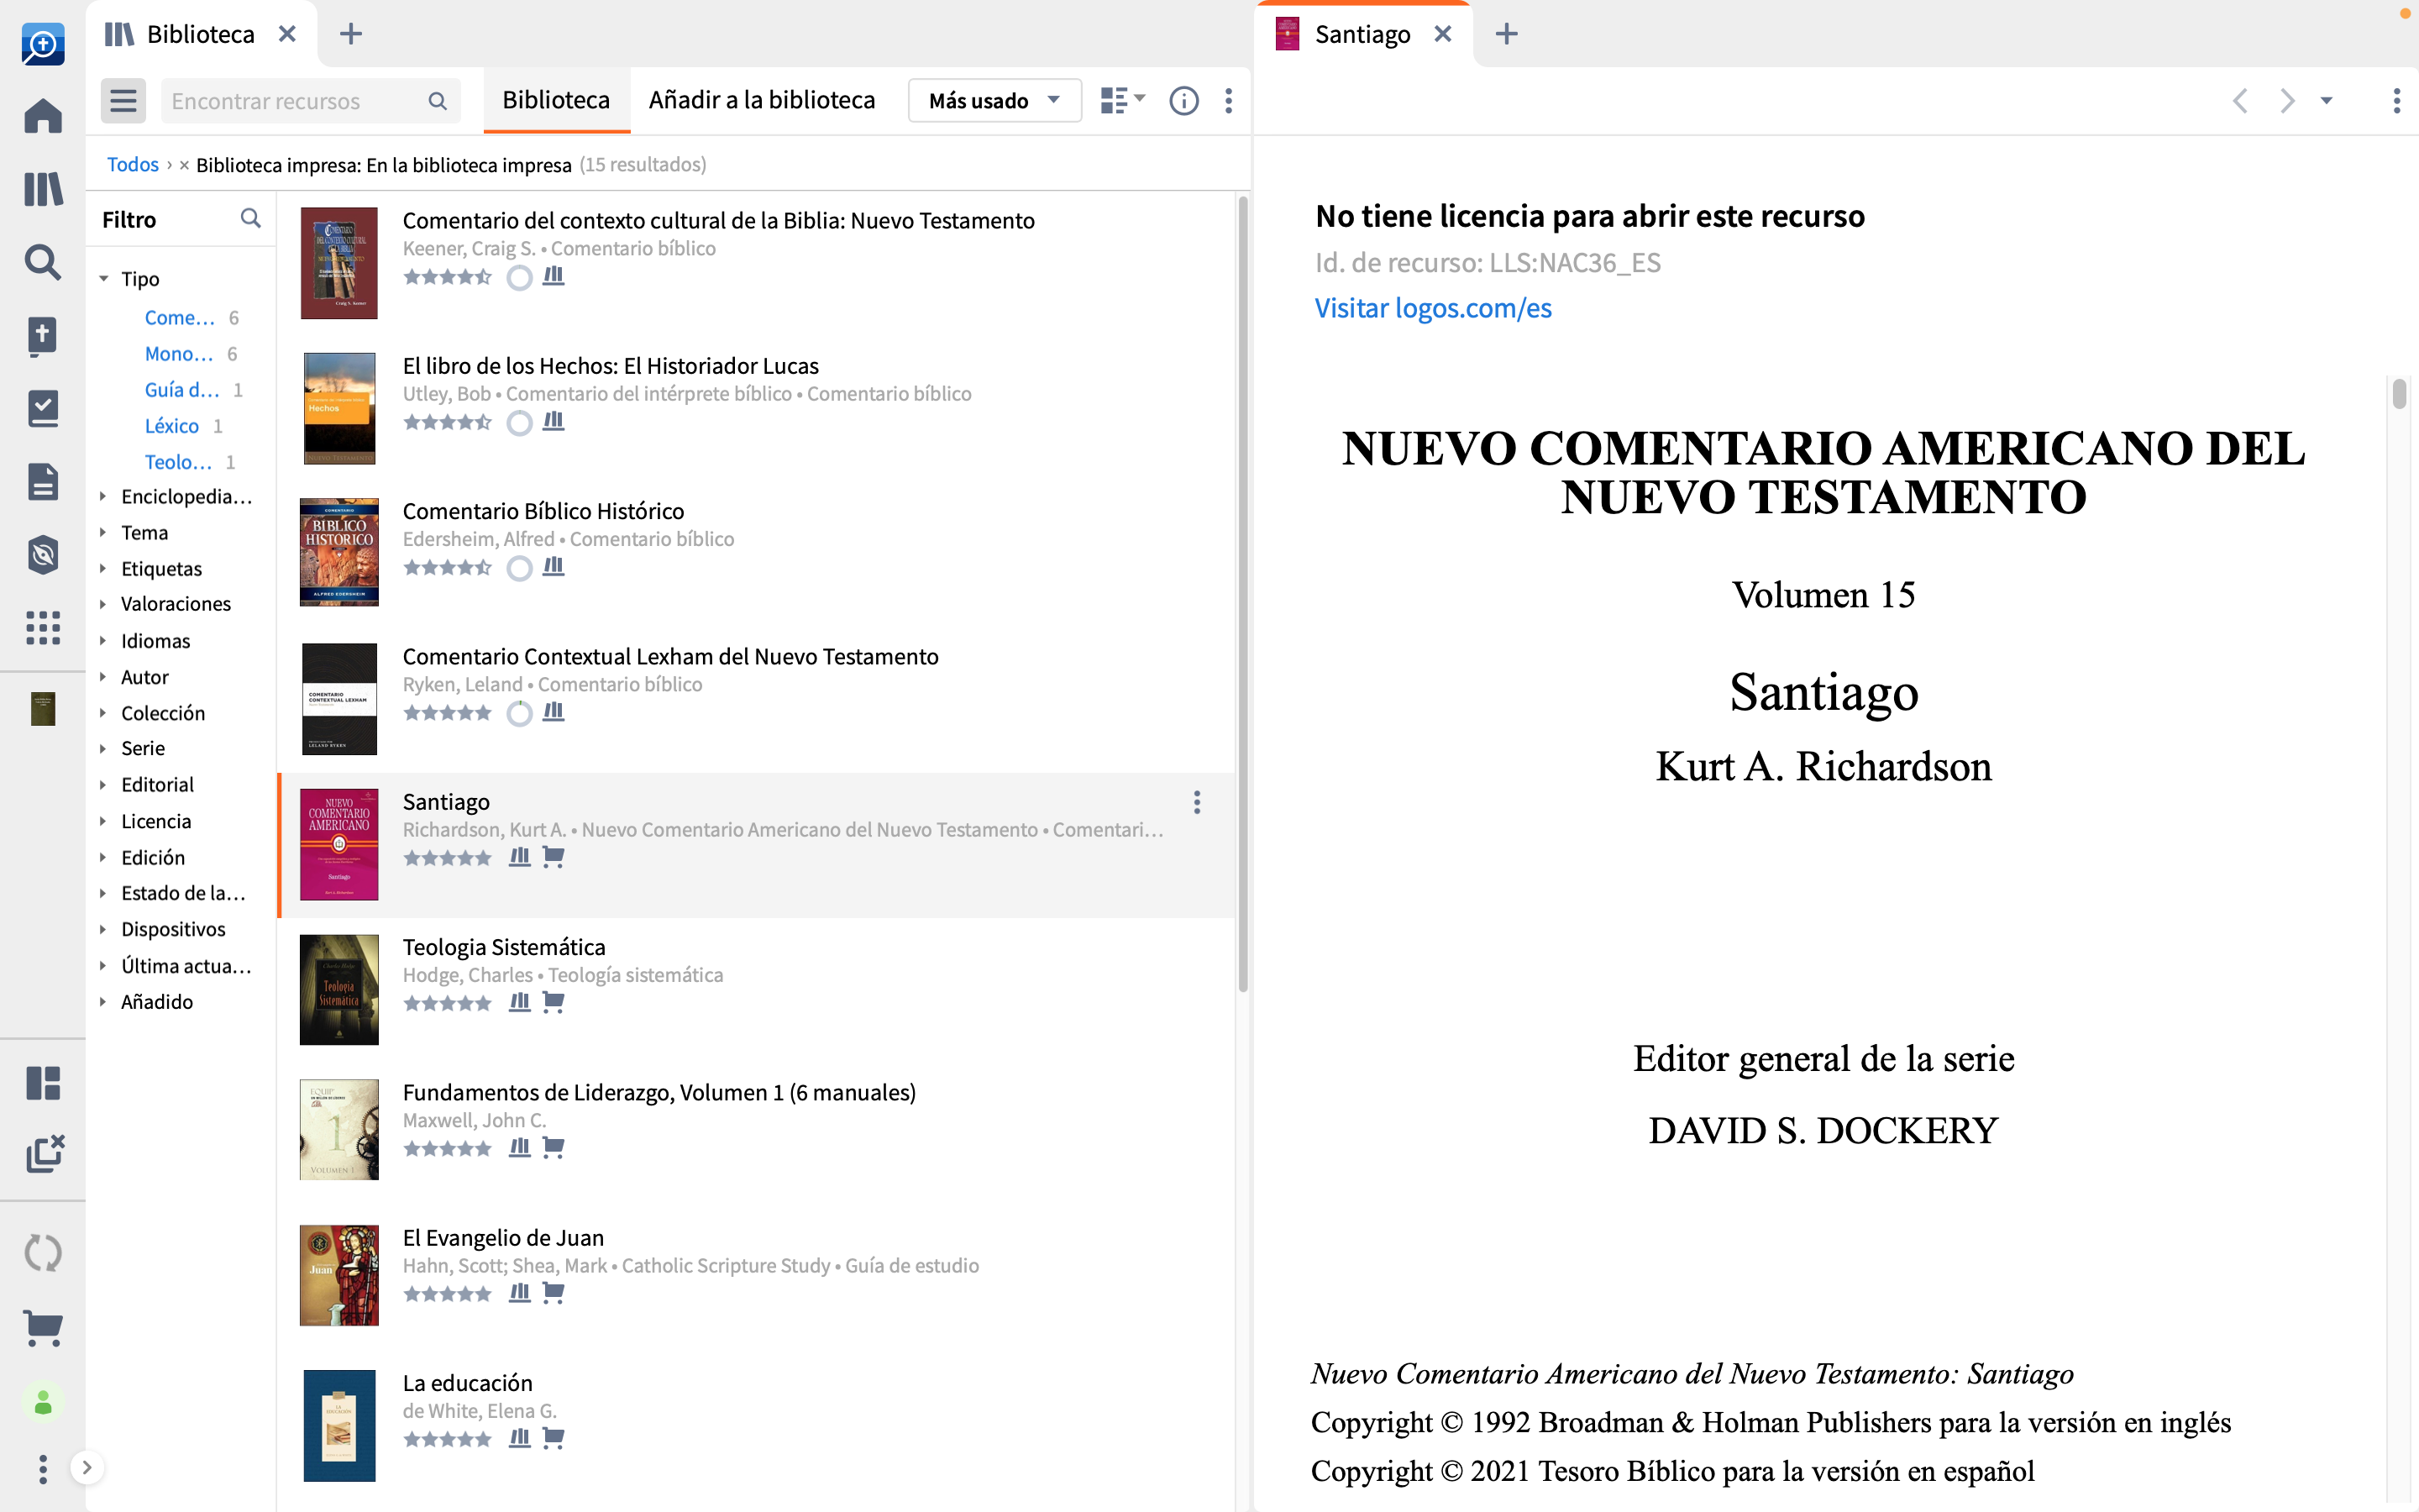The height and width of the screenshot is (1512, 2419).
Task: Open the El Evangelio de Juan cover thumbnail
Action: tap(338, 1275)
